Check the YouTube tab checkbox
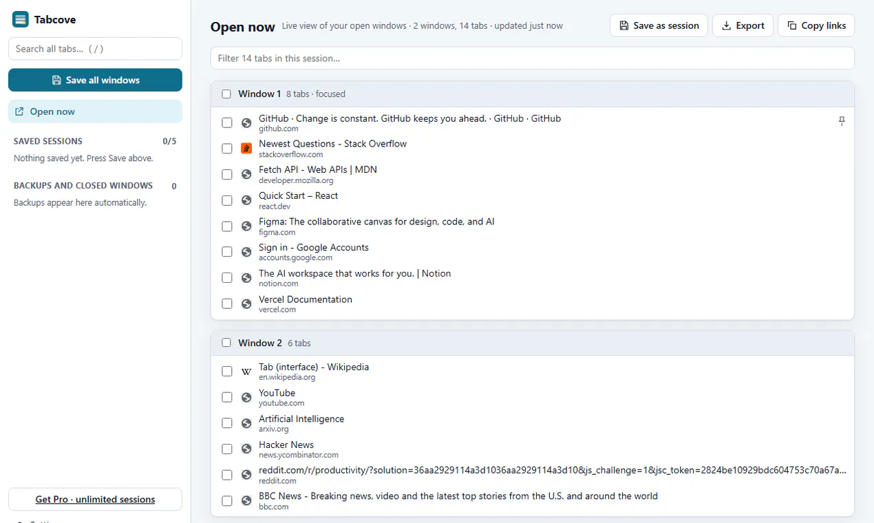The image size is (874, 523). [x=227, y=397]
